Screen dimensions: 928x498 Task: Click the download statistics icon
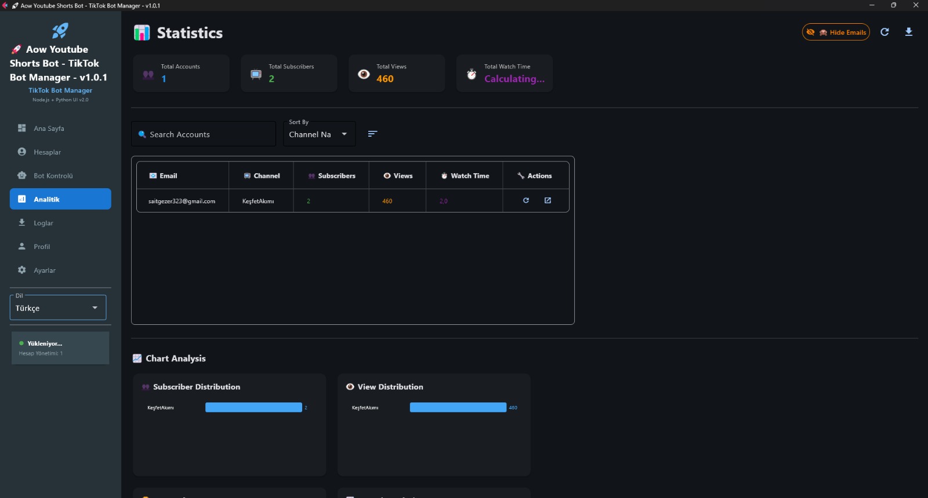click(909, 32)
